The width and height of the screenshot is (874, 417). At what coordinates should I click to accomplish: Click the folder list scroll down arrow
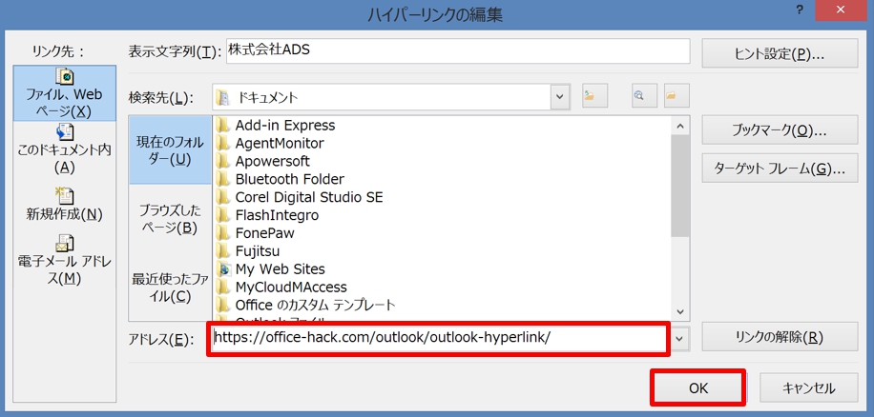click(x=680, y=312)
